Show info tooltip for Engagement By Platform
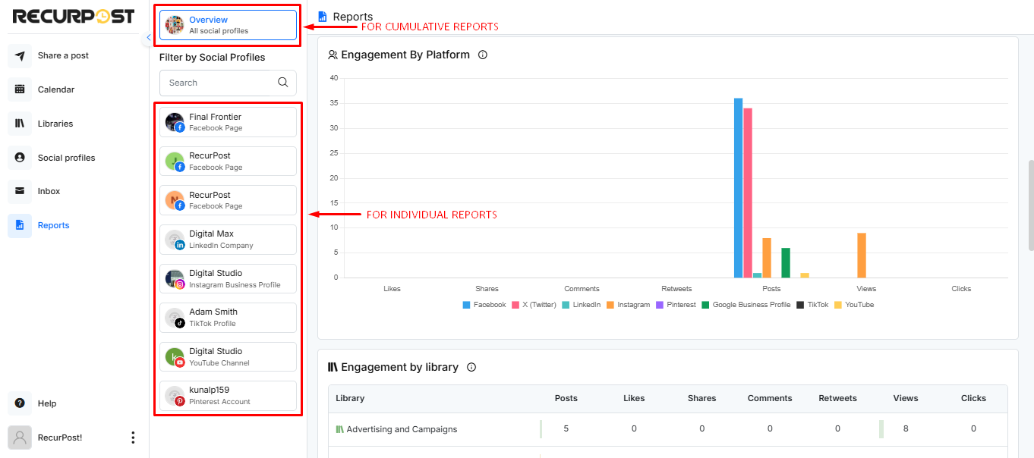 [482, 55]
